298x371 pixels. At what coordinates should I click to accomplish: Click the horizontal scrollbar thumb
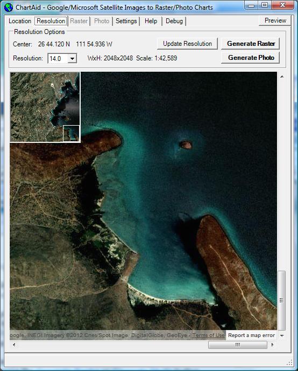[x=238, y=345]
